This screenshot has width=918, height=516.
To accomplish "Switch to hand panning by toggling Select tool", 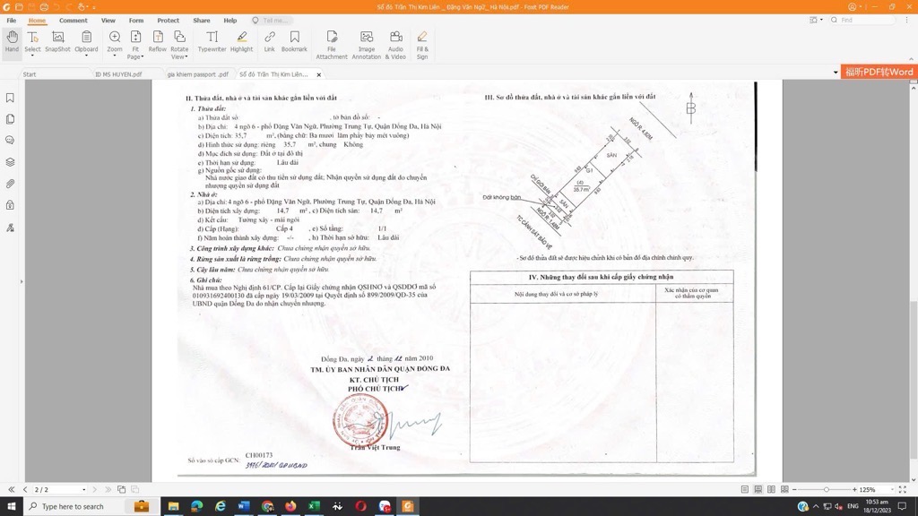I will click(x=32, y=36).
